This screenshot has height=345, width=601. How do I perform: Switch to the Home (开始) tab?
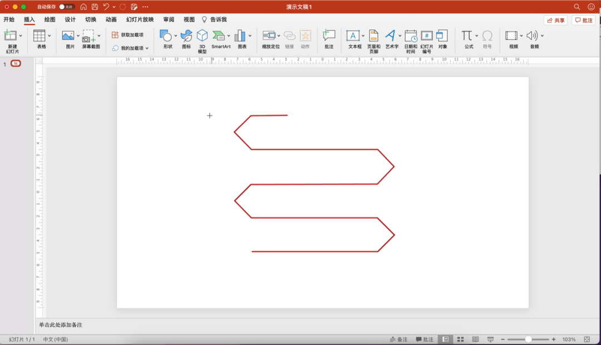[9, 19]
